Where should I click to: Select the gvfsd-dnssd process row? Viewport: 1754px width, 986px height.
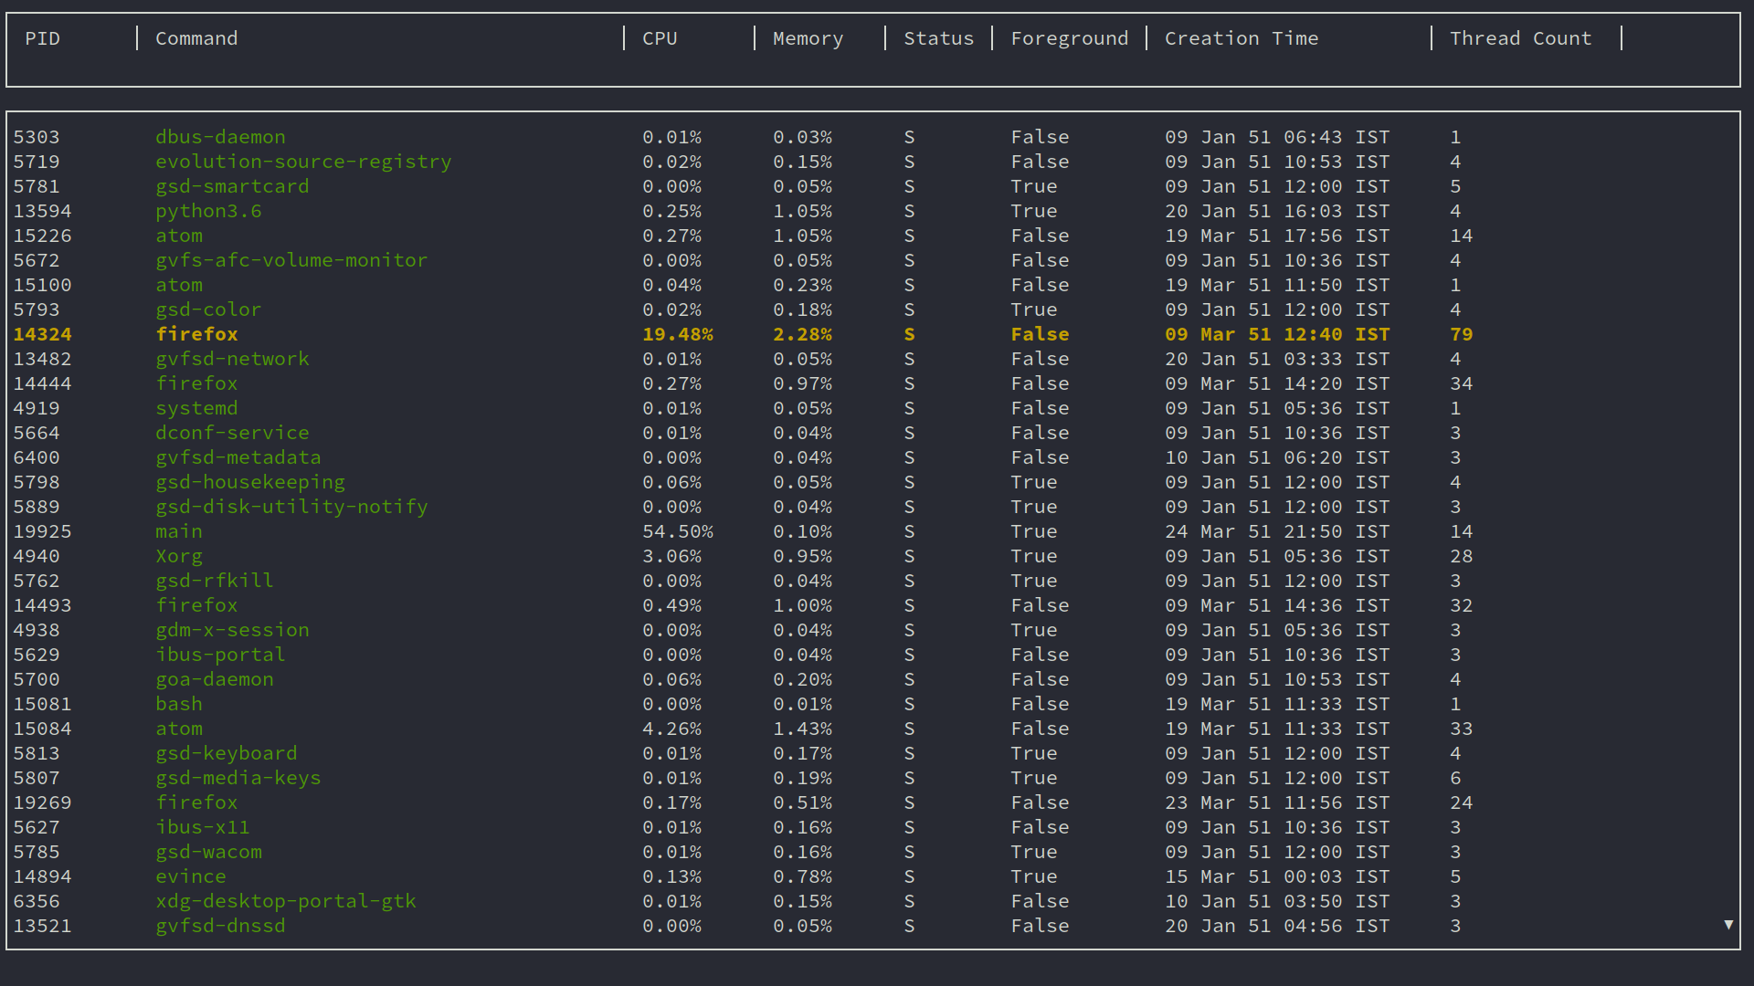[220, 926]
